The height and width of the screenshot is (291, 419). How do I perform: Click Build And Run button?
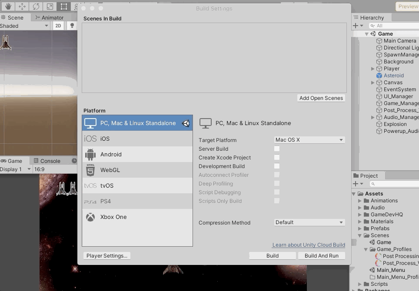point(322,256)
